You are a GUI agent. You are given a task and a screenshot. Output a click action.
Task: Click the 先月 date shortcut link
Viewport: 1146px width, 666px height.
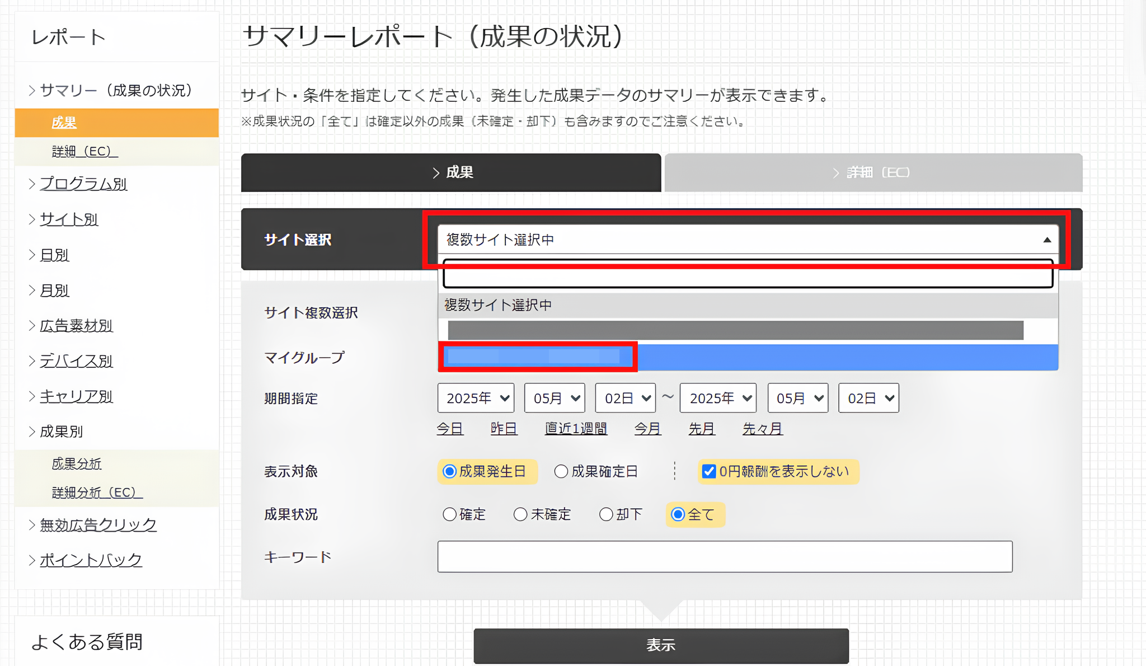701,428
